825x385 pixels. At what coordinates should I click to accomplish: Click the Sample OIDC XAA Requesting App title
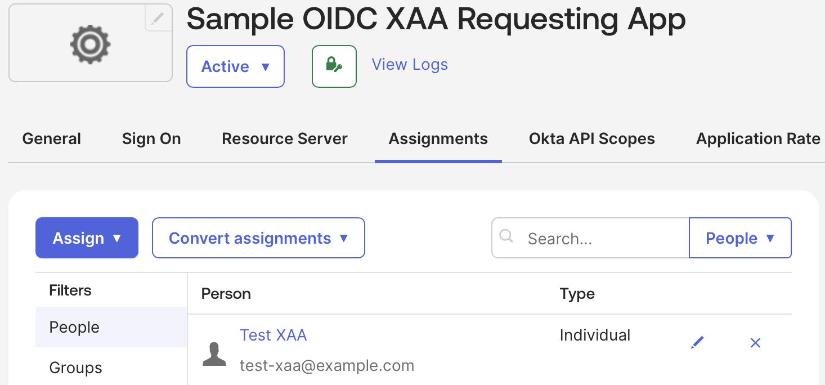[x=436, y=20]
